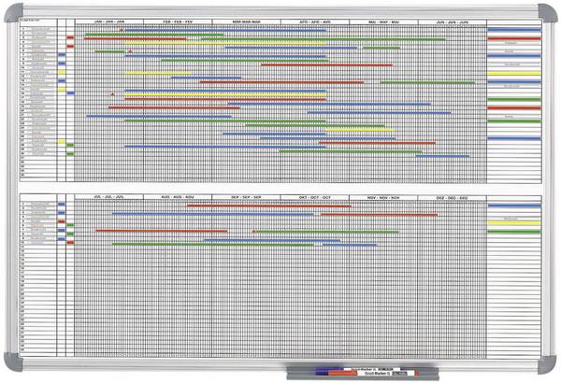Click the DEZ - DEC - DEC month header
Image resolution: width=561 pixels, height=383 pixels.
coord(452,197)
